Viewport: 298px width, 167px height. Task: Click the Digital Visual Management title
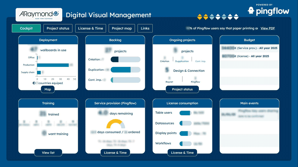click(x=108, y=15)
